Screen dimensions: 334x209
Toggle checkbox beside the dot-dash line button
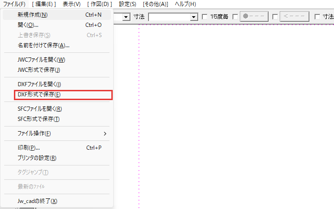pyautogui.click(x=235, y=17)
